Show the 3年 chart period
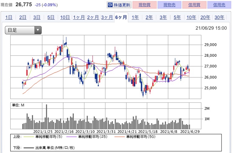 163,17
